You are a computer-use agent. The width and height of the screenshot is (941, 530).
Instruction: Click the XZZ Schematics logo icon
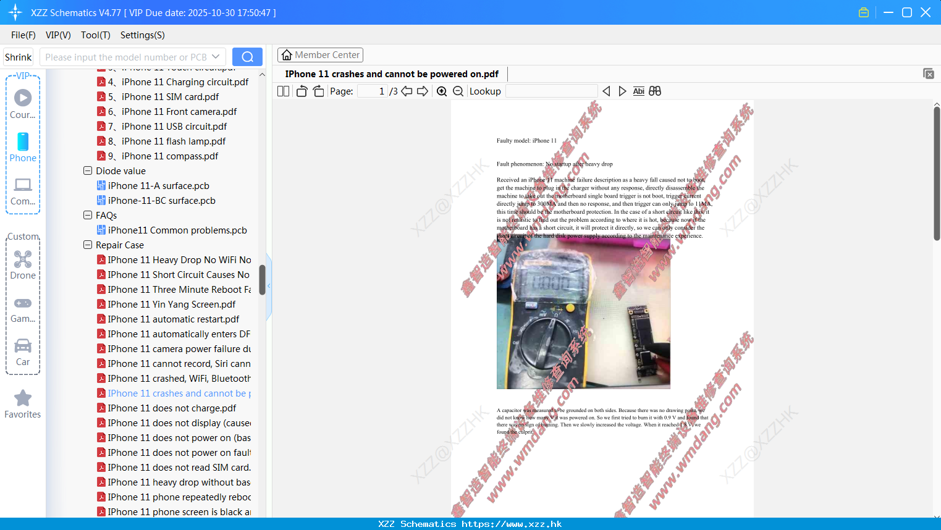pos(15,12)
